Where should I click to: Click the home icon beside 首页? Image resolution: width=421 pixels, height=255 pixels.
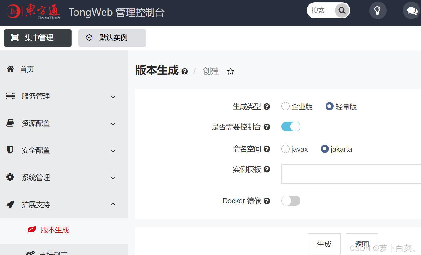coord(10,69)
